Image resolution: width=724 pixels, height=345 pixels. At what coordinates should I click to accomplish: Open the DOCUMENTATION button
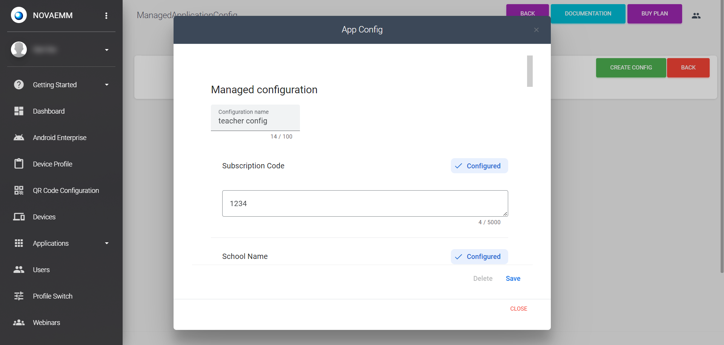coord(588,14)
